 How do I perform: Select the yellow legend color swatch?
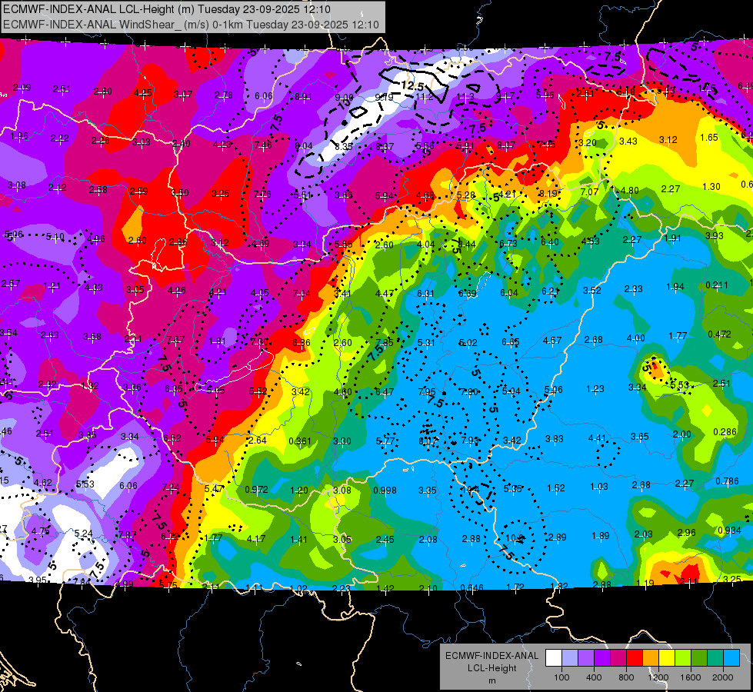pyautogui.click(x=667, y=658)
